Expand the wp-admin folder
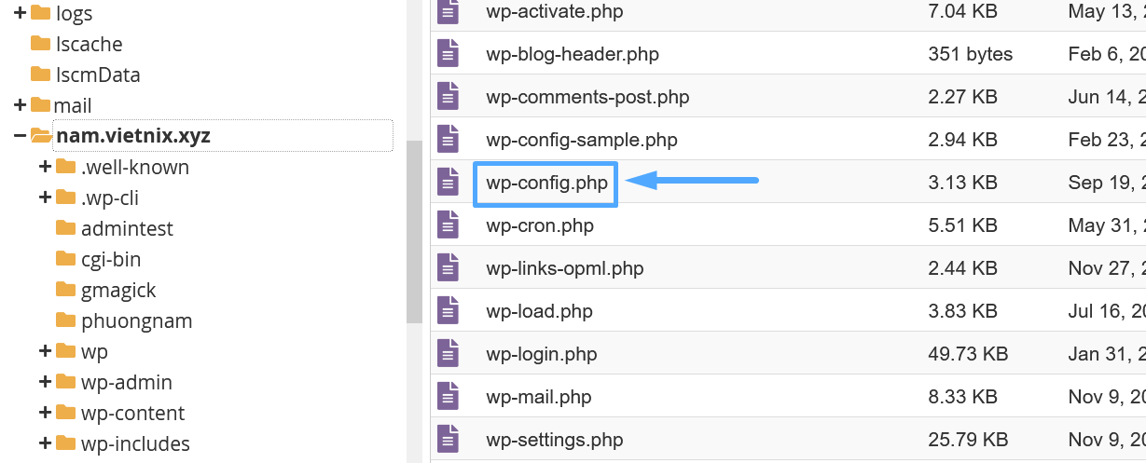Screen dimensions: 1146x463 [45, 382]
